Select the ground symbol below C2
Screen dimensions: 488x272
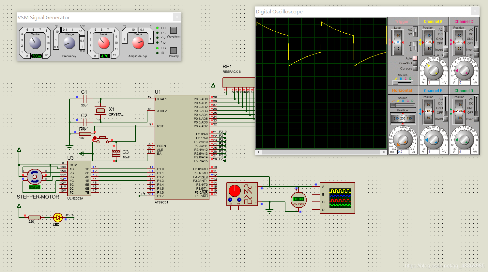(x=69, y=147)
